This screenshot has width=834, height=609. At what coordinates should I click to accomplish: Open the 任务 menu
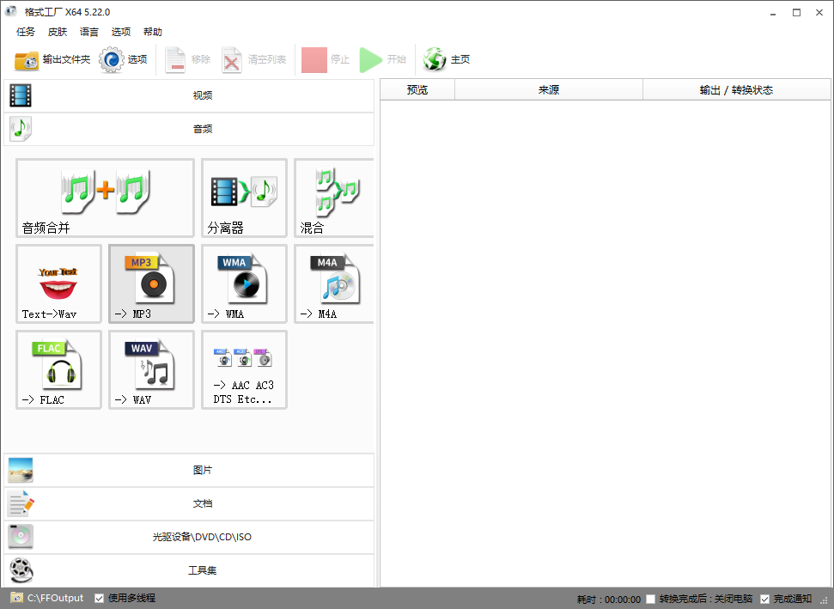pyautogui.click(x=25, y=32)
